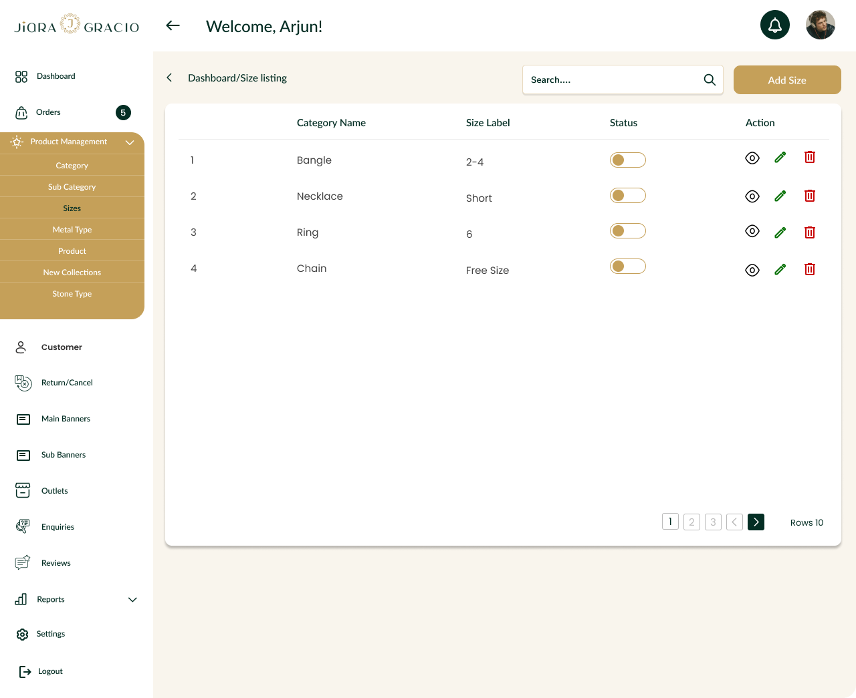Screen dimensions: 856x698
Task: Open Sub Category submenu item
Action: (72, 187)
